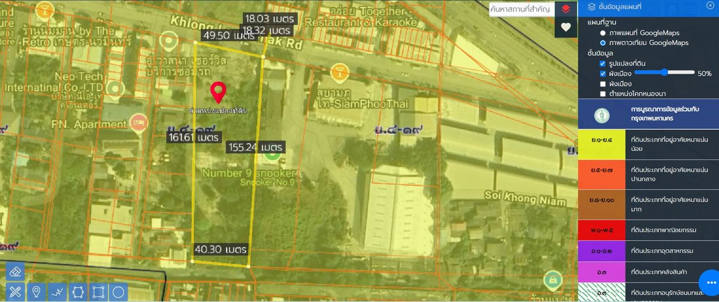The width and height of the screenshot is (719, 302).
Task: Open the blue chat bubble button
Action: click(x=711, y=282)
